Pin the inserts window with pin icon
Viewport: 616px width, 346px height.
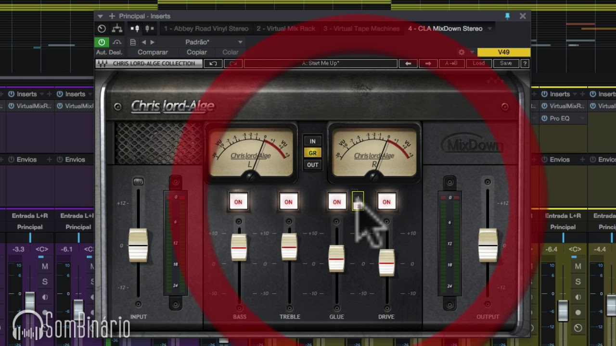coord(507,16)
